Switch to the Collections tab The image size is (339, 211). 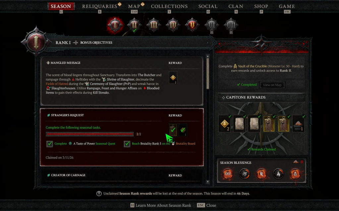(x=169, y=6)
